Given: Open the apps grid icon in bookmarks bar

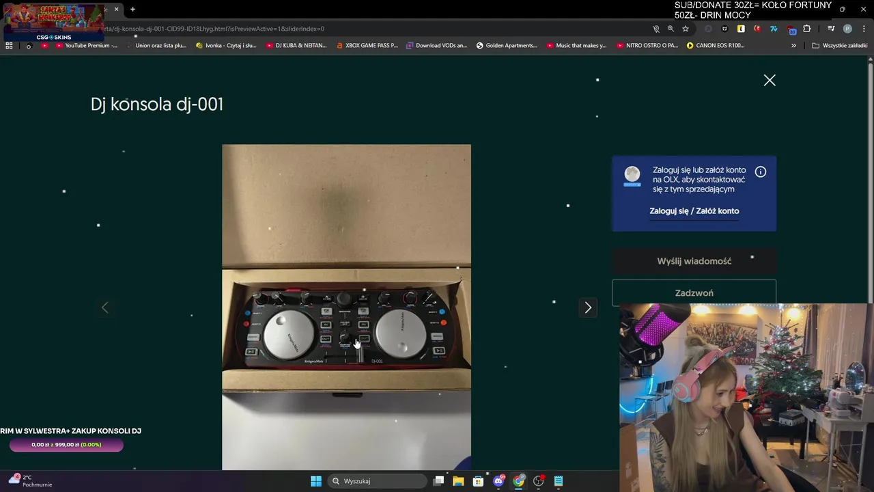Looking at the screenshot, I should 9,46.
